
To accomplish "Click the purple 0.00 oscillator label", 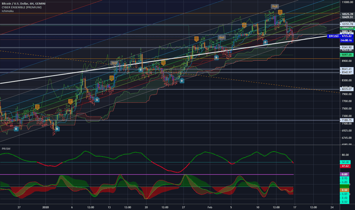I will 345,174.
